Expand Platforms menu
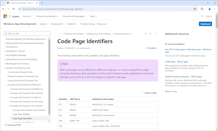 pos(72,24)
